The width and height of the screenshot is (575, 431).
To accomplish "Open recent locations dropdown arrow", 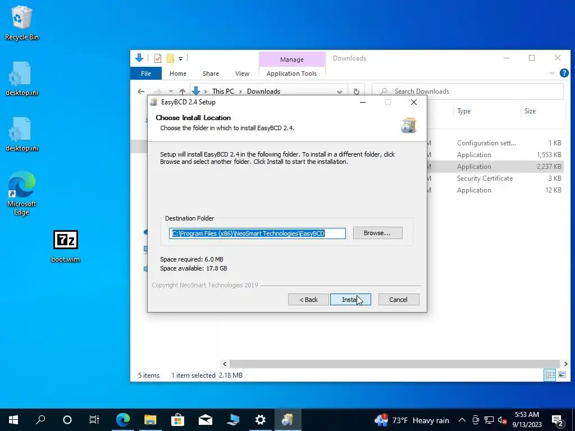I will [x=171, y=91].
